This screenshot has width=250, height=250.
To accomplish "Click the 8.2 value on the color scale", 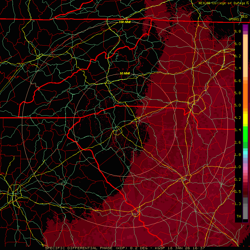I will 237,56.
